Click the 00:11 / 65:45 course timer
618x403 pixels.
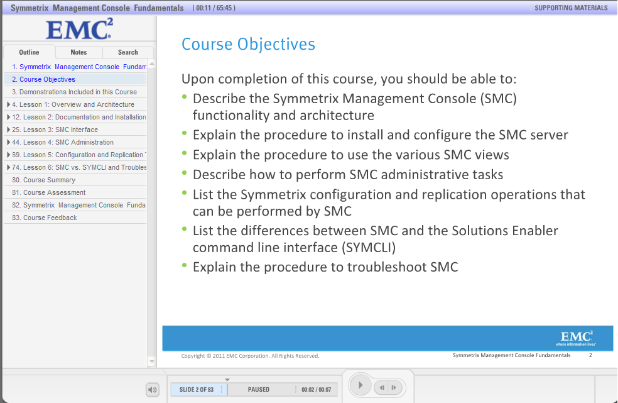pos(214,8)
